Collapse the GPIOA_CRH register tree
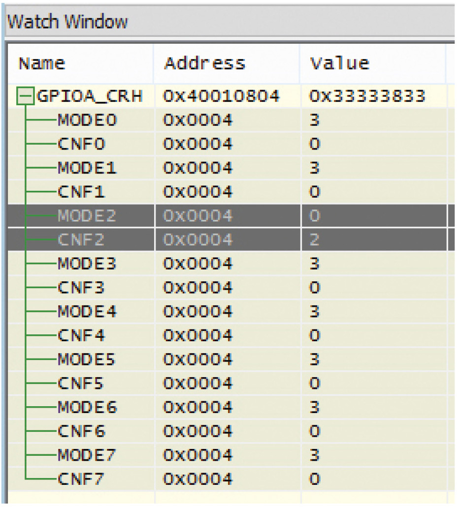This screenshot has width=457, height=507. pos(25,96)
